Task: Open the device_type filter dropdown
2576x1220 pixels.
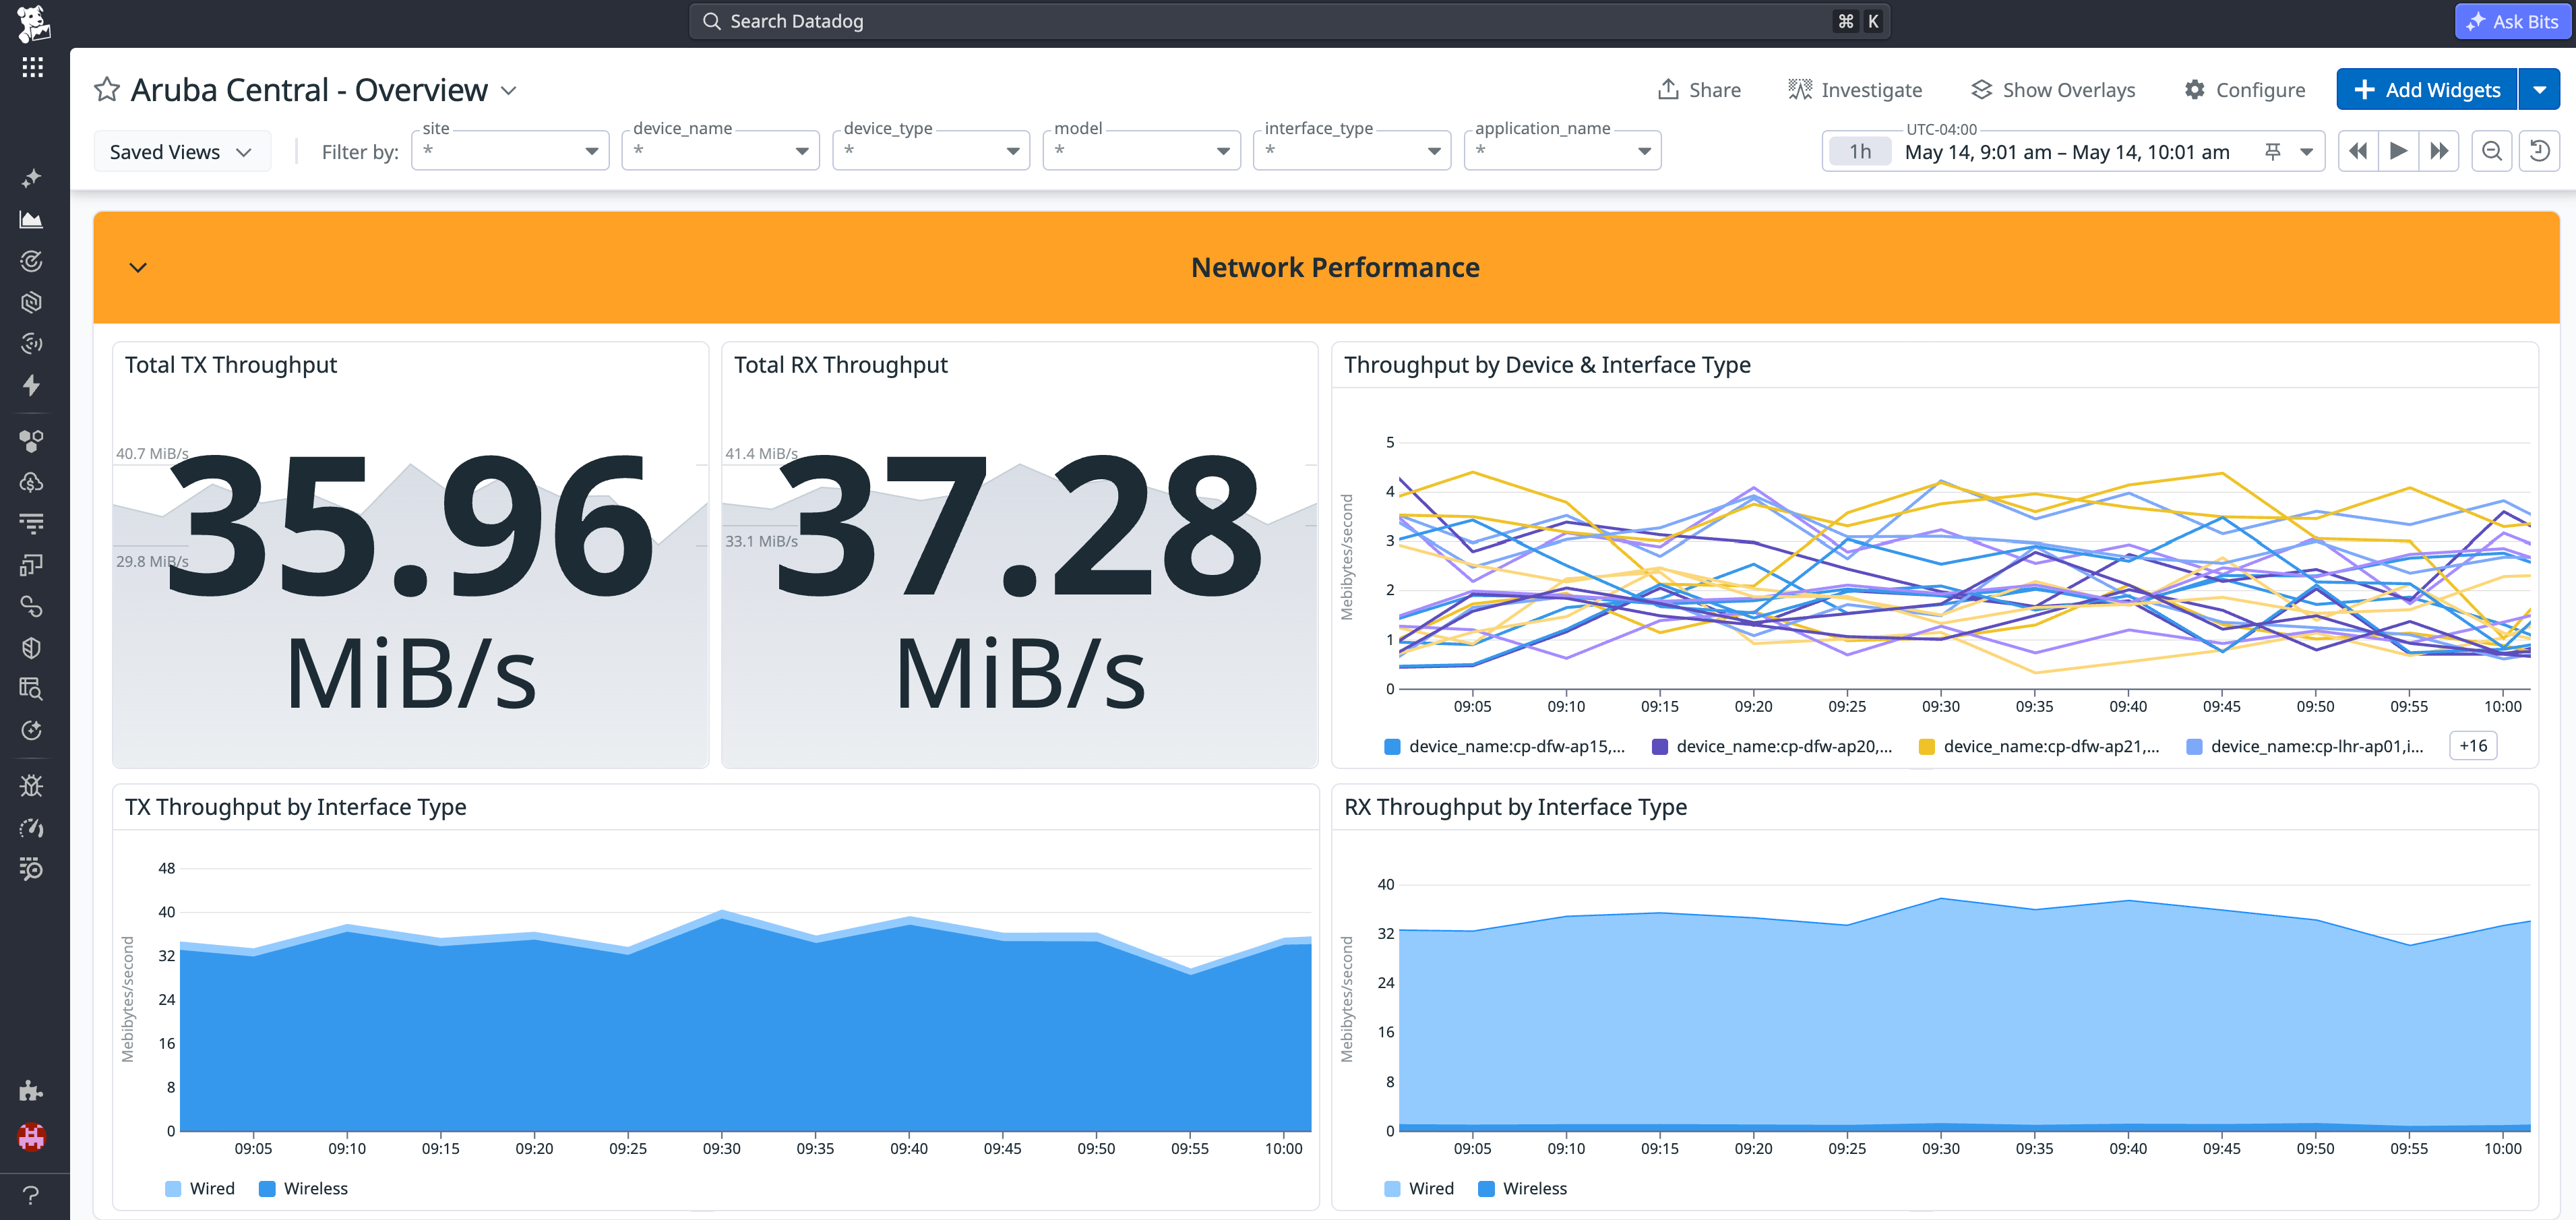Action: 931,151
